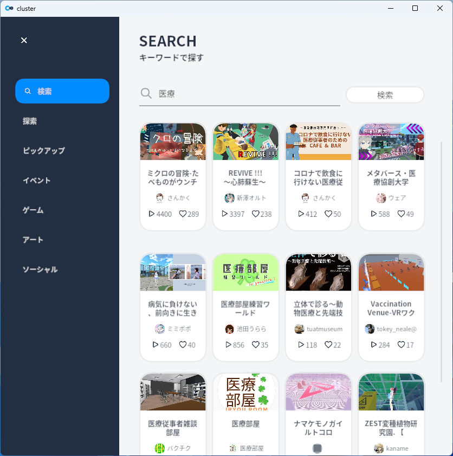Image resolution: width=453 pixels, height=456 pixels.
Task: Click the title Vaccination Venue-VRワク
Action: [x=391, y=309]
